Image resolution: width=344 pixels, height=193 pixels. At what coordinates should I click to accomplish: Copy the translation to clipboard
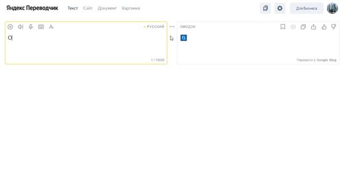[303, 27]
